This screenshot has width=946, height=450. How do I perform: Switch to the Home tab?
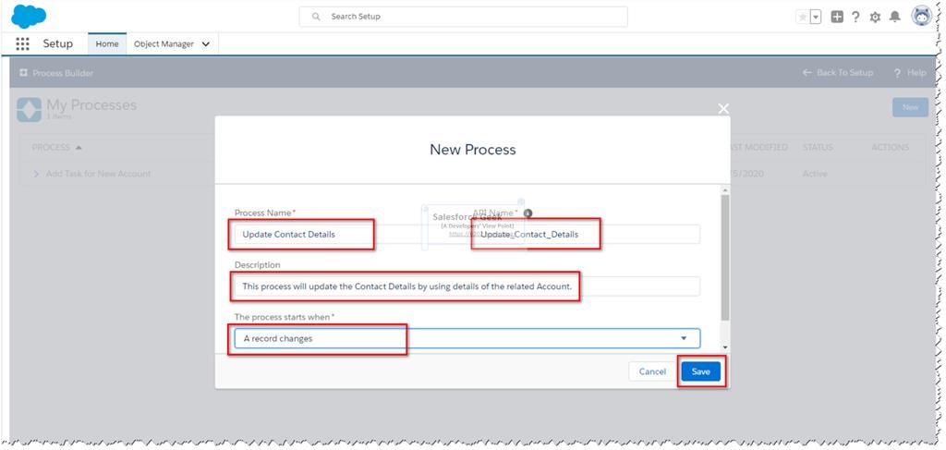pos(107,44)
